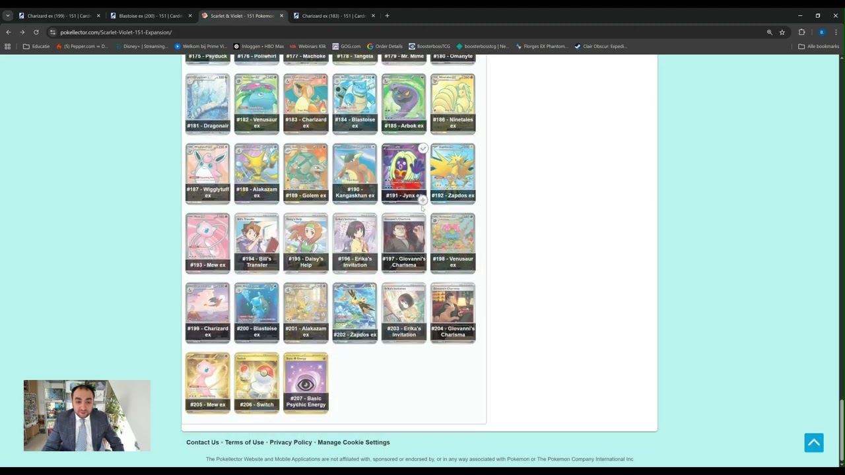
Task: Open the GOG.com bookmark
Action: click(347, 46)
